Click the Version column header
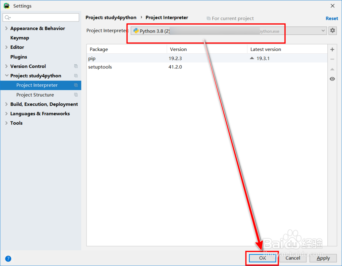342x266 pixels. point(207,49)
